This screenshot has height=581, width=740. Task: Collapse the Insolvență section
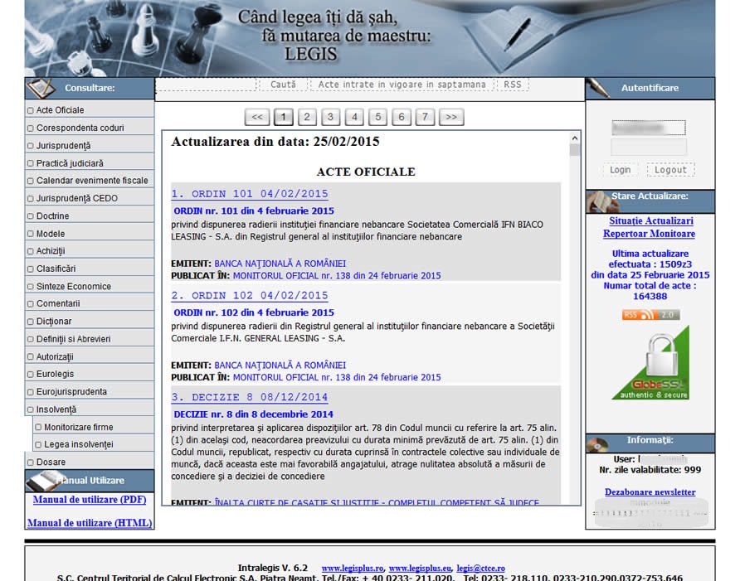pos(51,408)
